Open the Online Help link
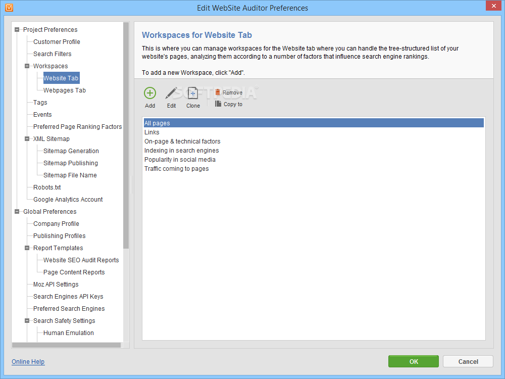505x379 pixels. [x=28, y=362]
